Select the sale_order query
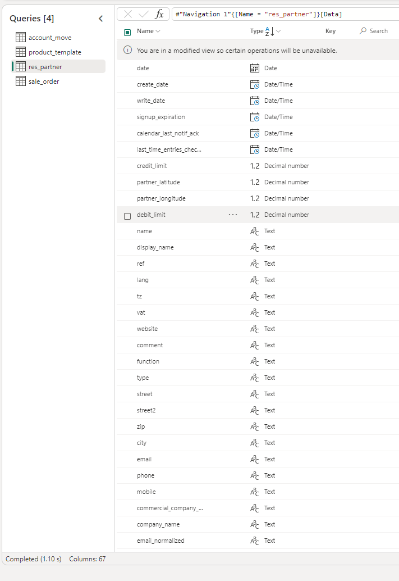399x581 pixels. 58,81
